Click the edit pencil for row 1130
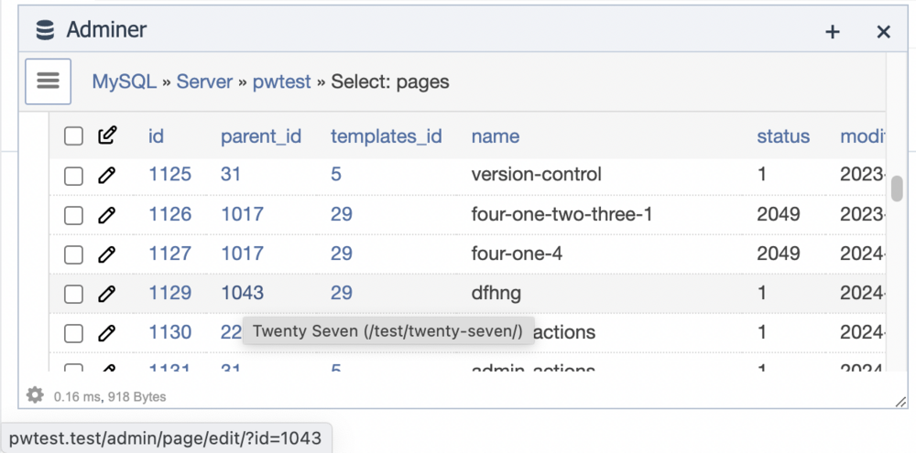The height and width of the screenshot is (453, 916). 107,332
